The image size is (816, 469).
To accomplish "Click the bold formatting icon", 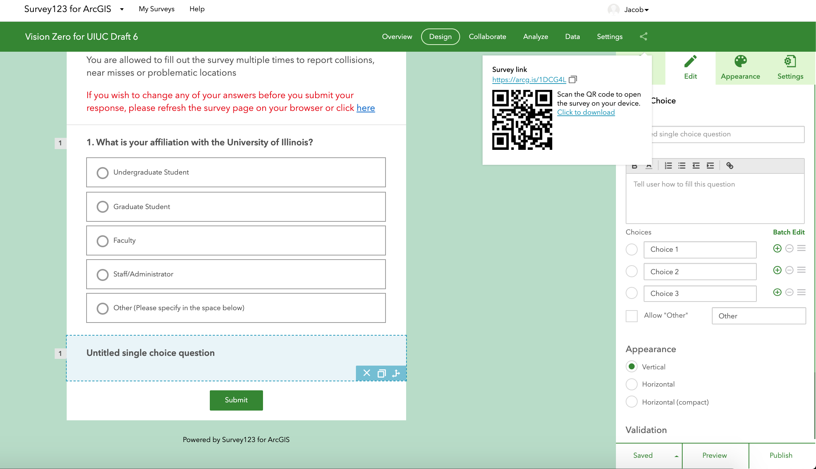I will [634, 165].
